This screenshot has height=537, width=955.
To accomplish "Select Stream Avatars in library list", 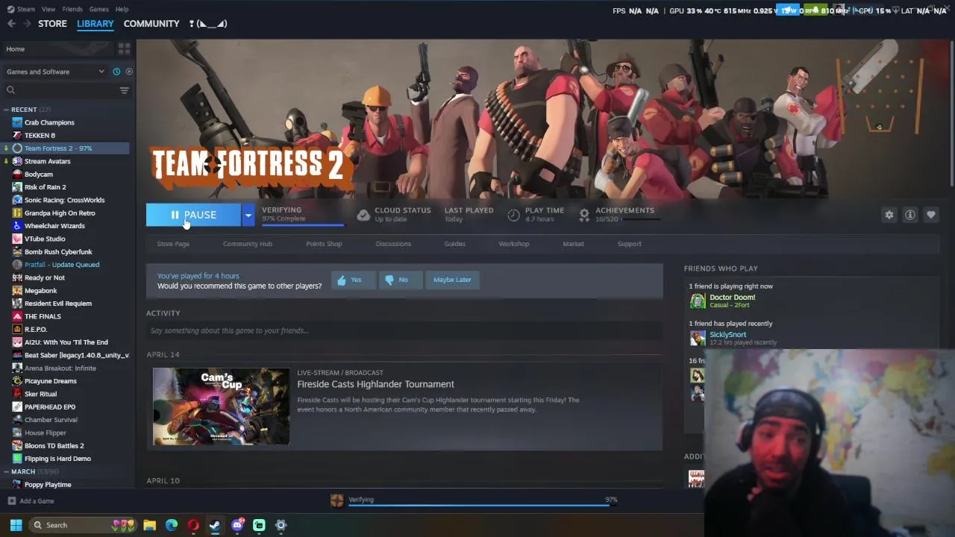I will (x=47, y=161).
